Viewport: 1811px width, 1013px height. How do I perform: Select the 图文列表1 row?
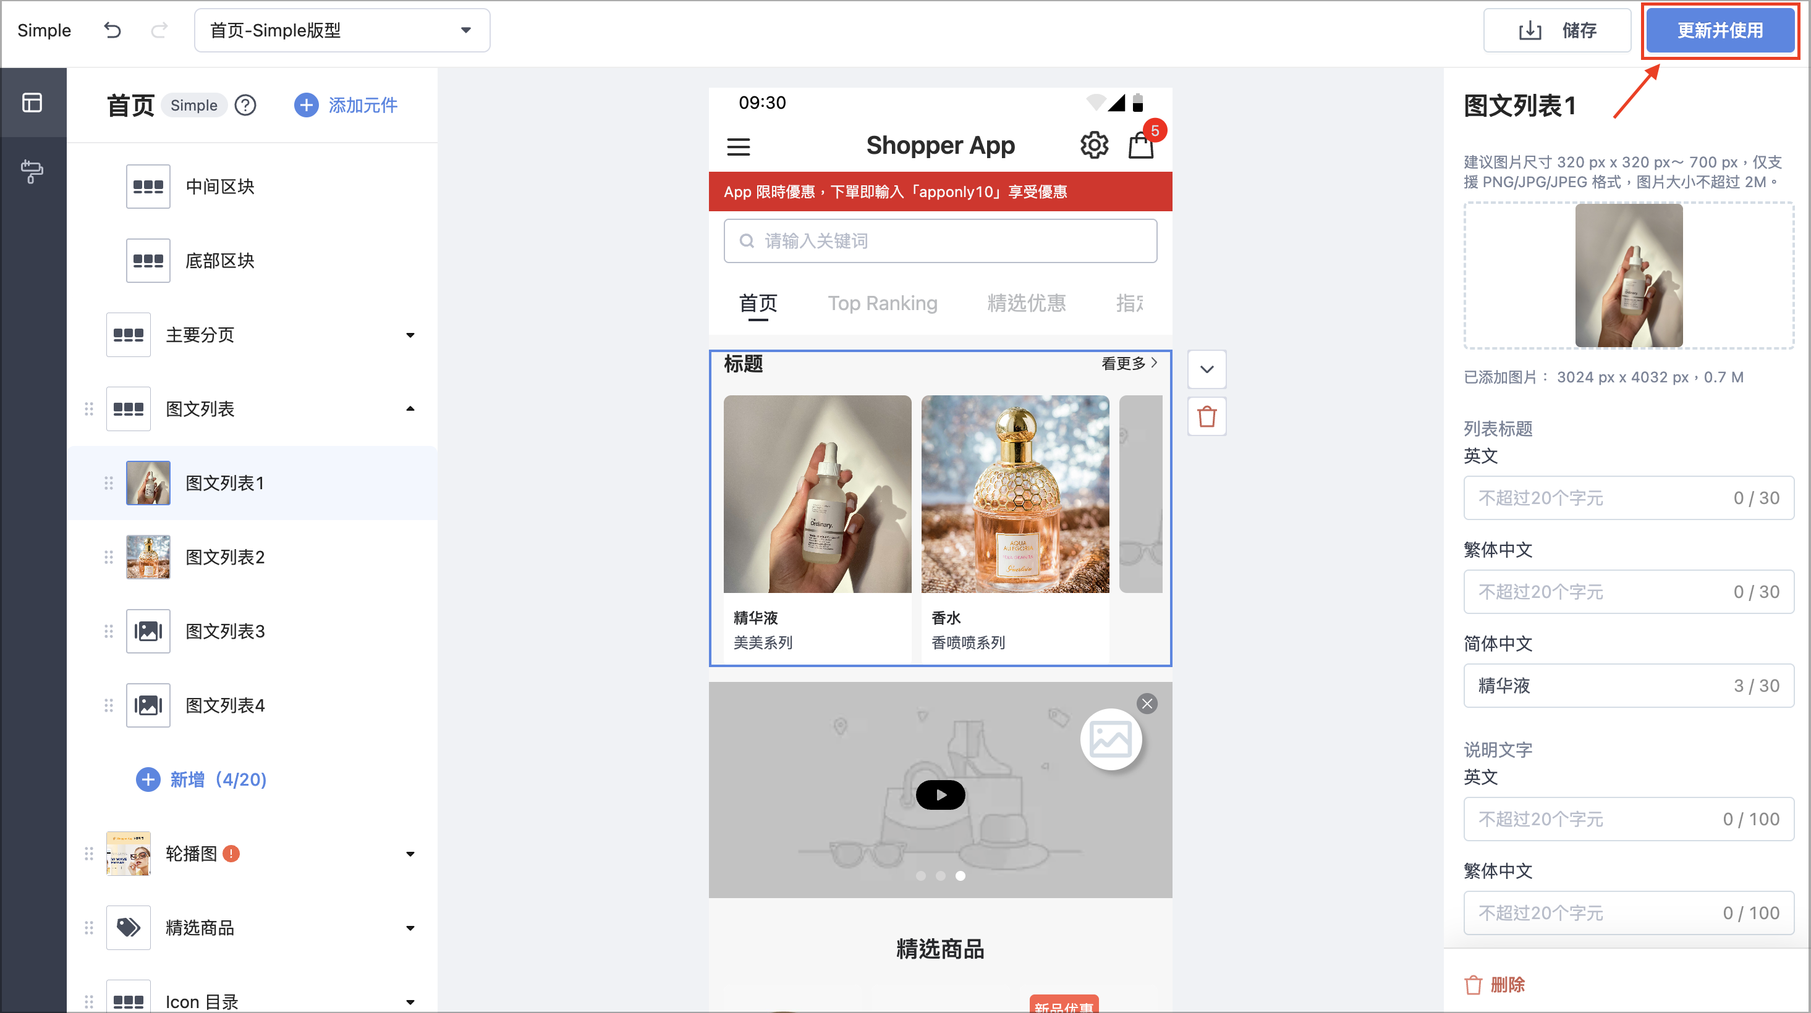253,482
